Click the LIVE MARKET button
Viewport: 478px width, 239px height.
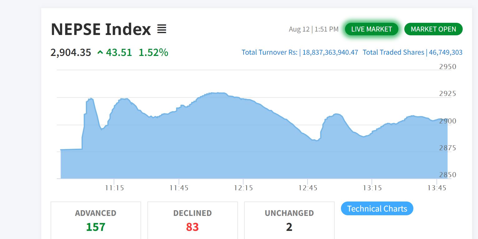tap(372, 29)
